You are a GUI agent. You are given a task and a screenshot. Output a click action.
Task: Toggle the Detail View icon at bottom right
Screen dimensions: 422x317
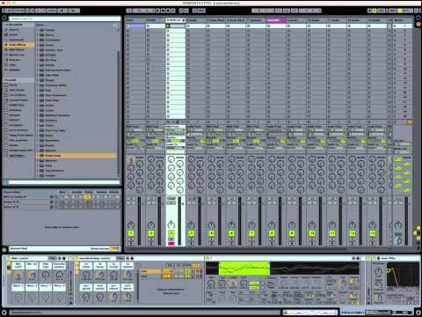418,313
